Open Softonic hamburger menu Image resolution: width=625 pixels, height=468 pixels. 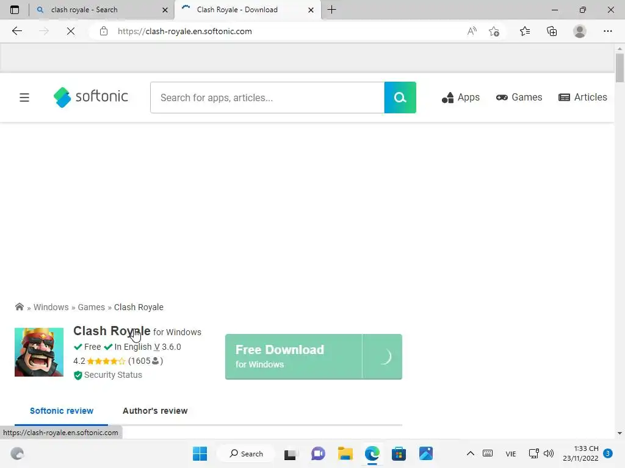pyautogui.click(x=24, y=97)
